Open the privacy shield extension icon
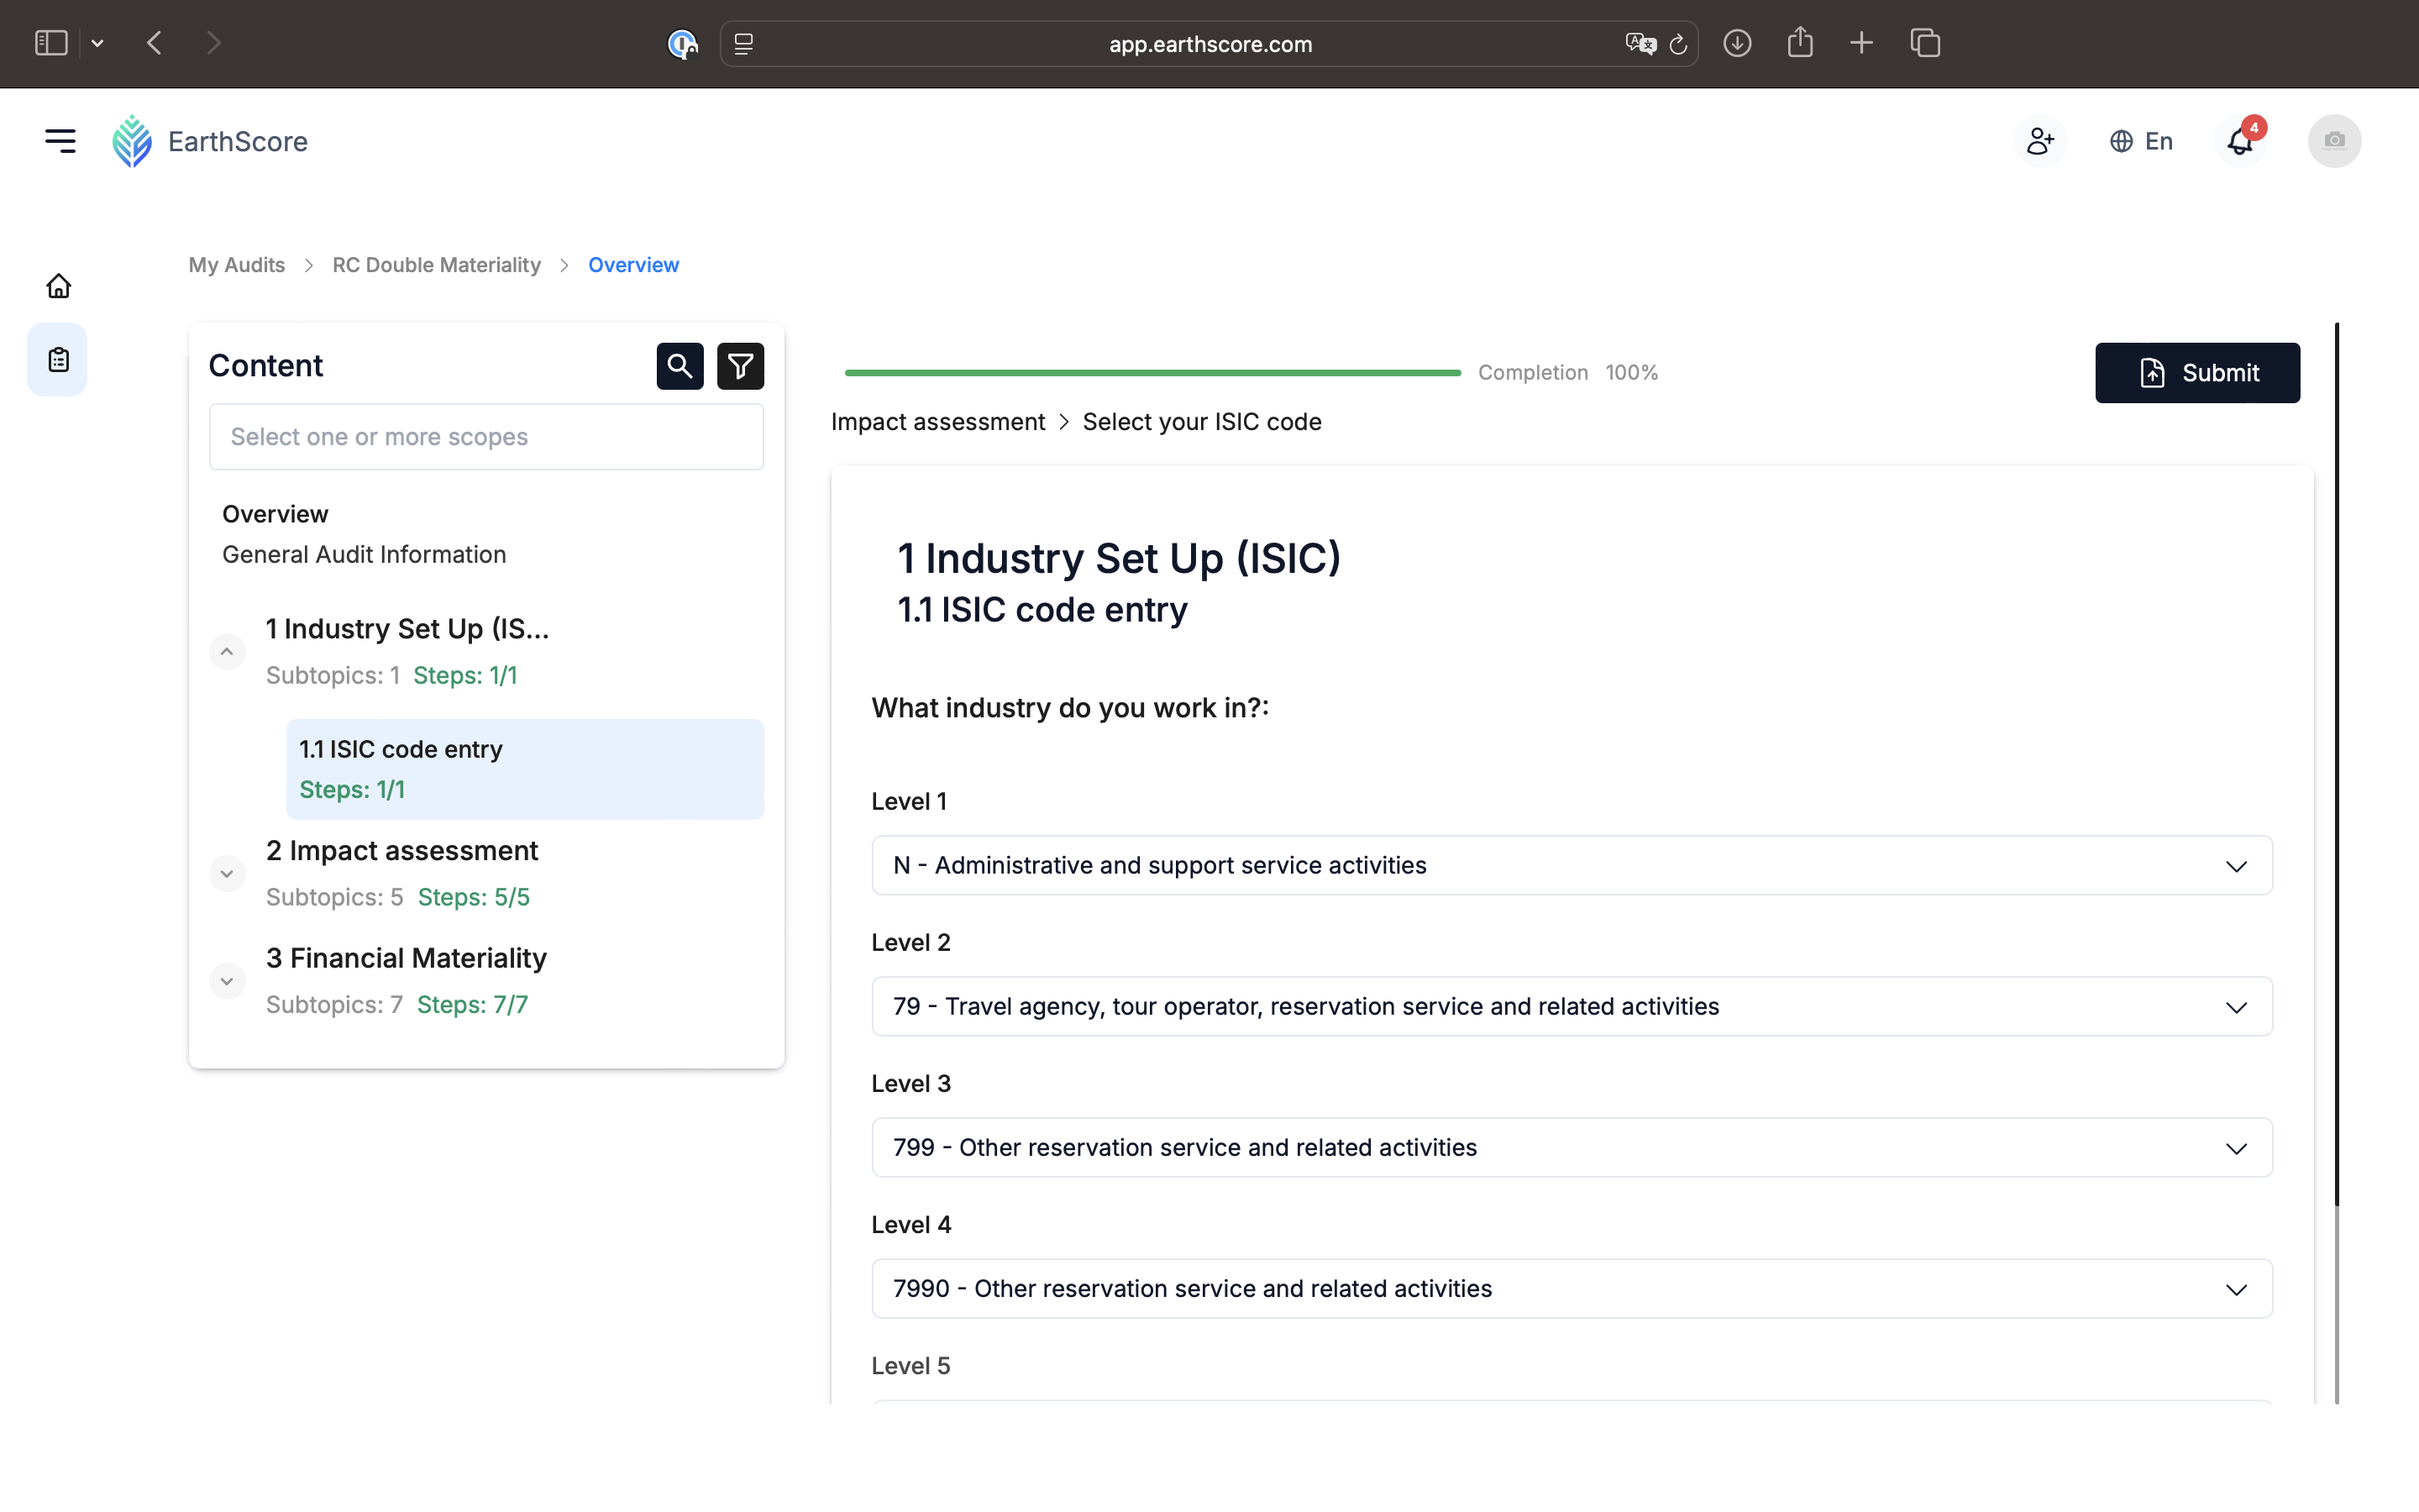2419x1512 pixels. pos(682,44)
